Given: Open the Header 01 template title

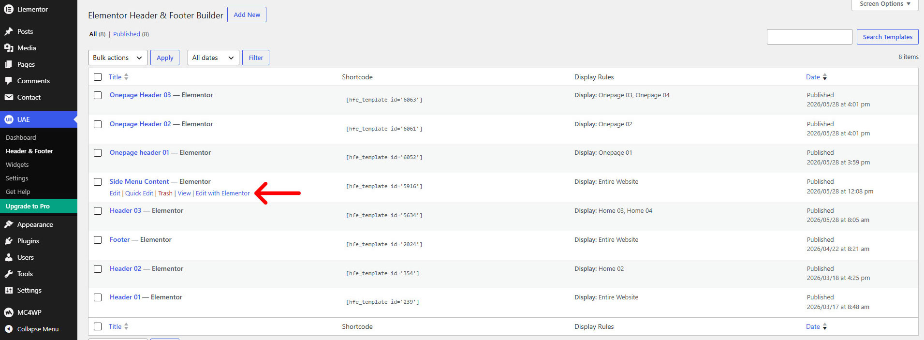Looking at the screenshot, I should coord(125,297).
